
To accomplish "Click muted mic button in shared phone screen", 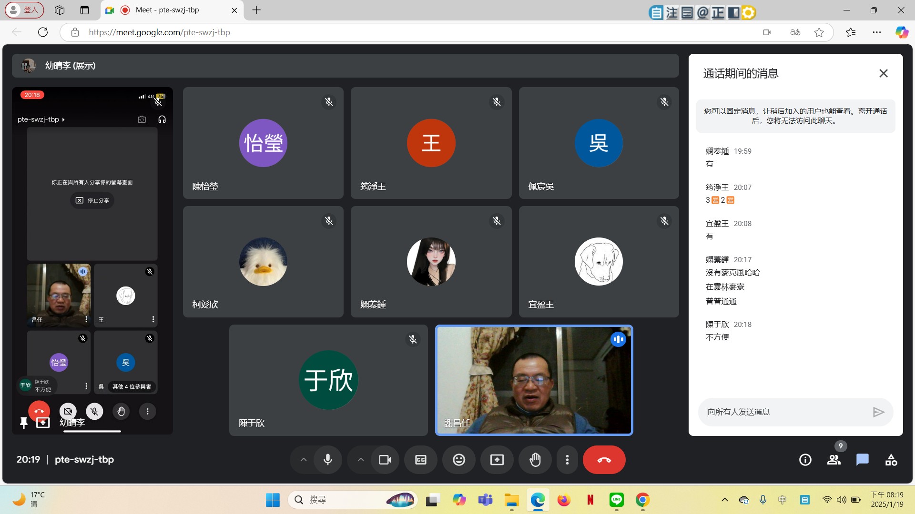I will (94, 411).
